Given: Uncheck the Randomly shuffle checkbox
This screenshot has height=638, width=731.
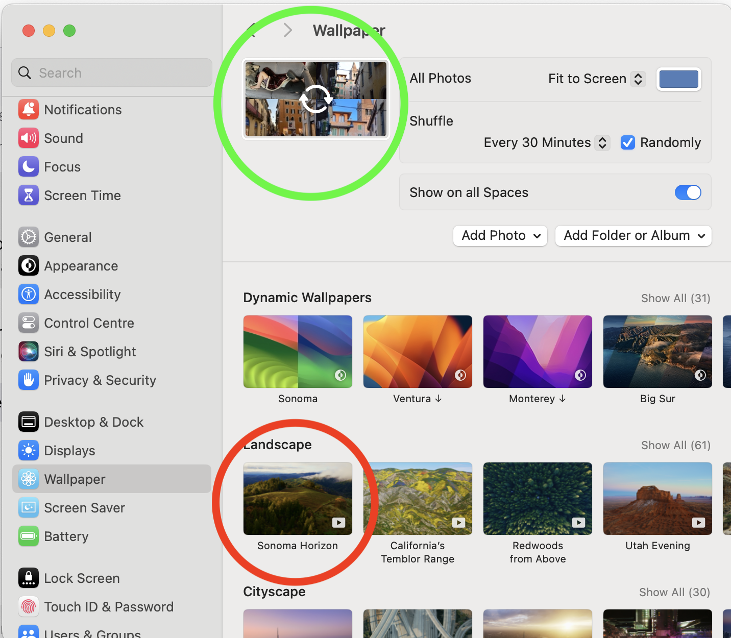Looking at the screenshot, I should pos(627,142).
